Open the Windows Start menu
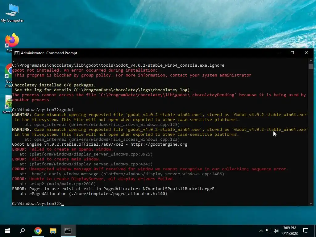Image resolution: width=316 pixels, height=237 pixels. (7, 231)
